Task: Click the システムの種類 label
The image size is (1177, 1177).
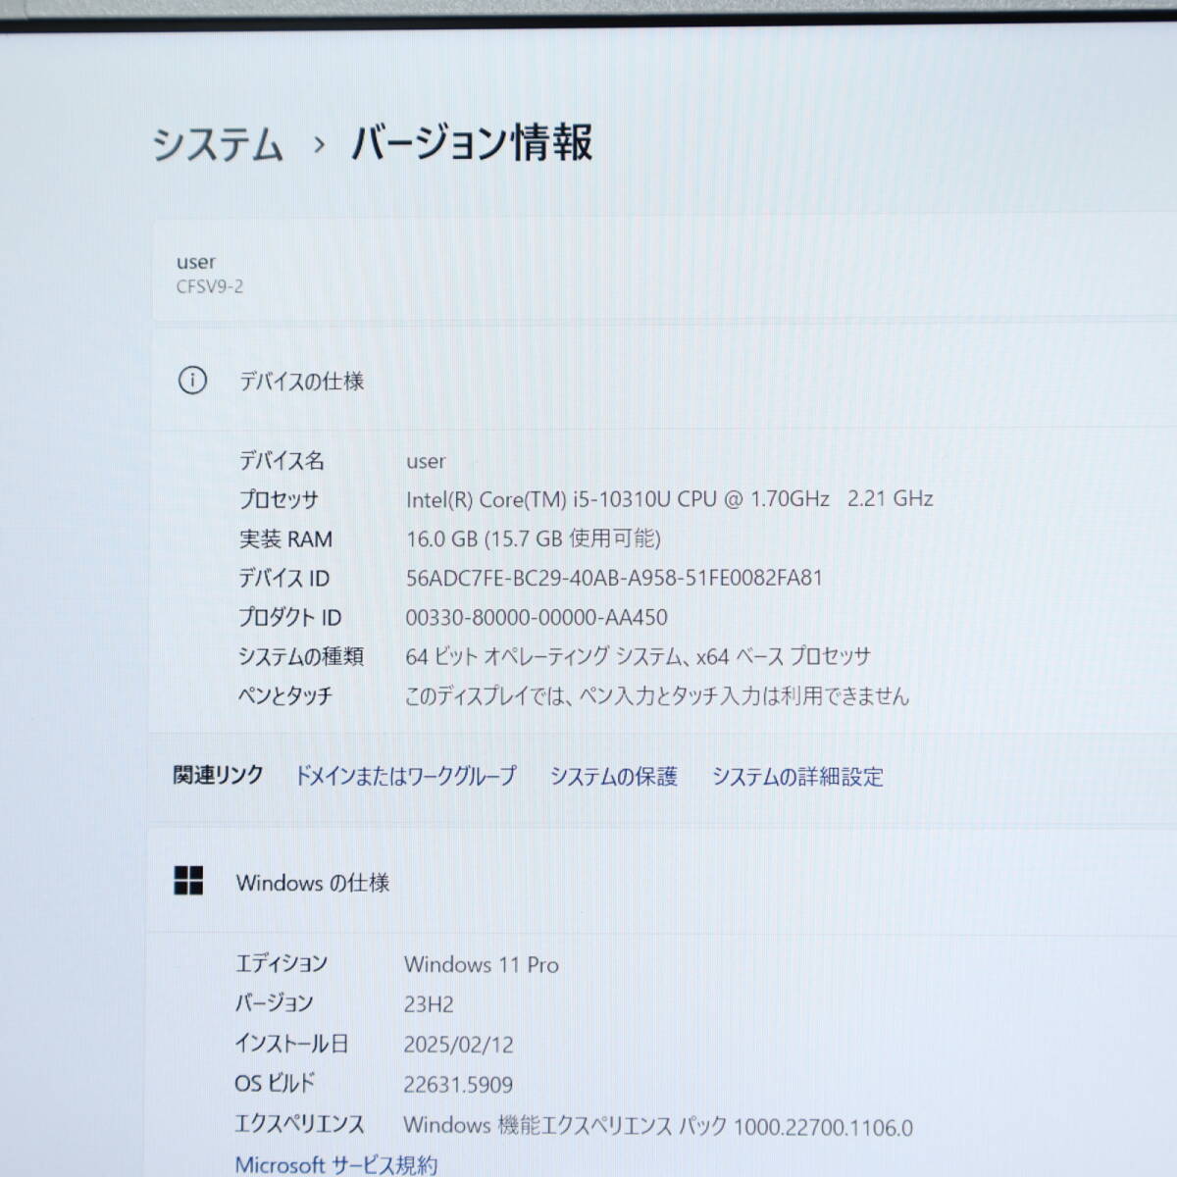Action: [x=300, y=656]
